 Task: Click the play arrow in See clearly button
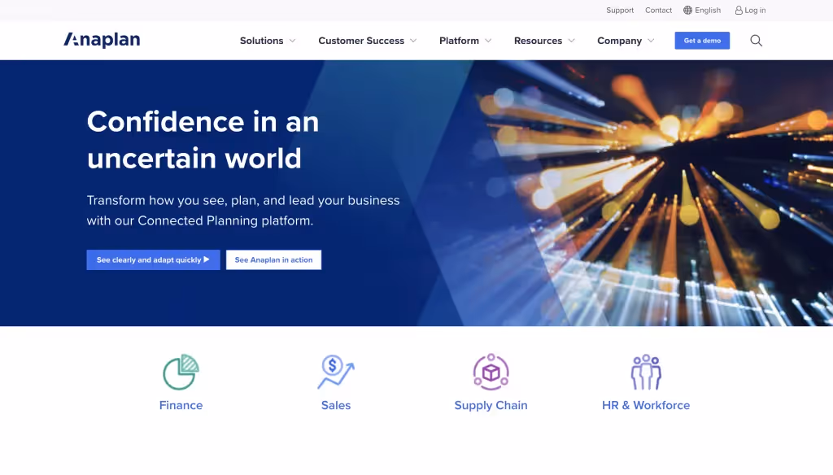pos(207,259)
